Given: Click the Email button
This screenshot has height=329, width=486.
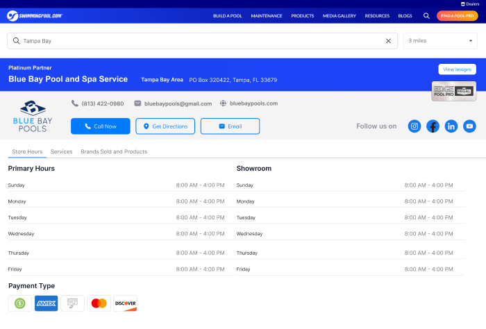Looking at the screenshot, I should (x=230, y=126).
